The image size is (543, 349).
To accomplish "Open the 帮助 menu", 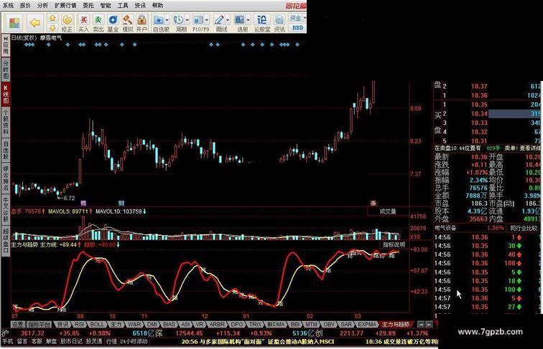I will point(157,6).
